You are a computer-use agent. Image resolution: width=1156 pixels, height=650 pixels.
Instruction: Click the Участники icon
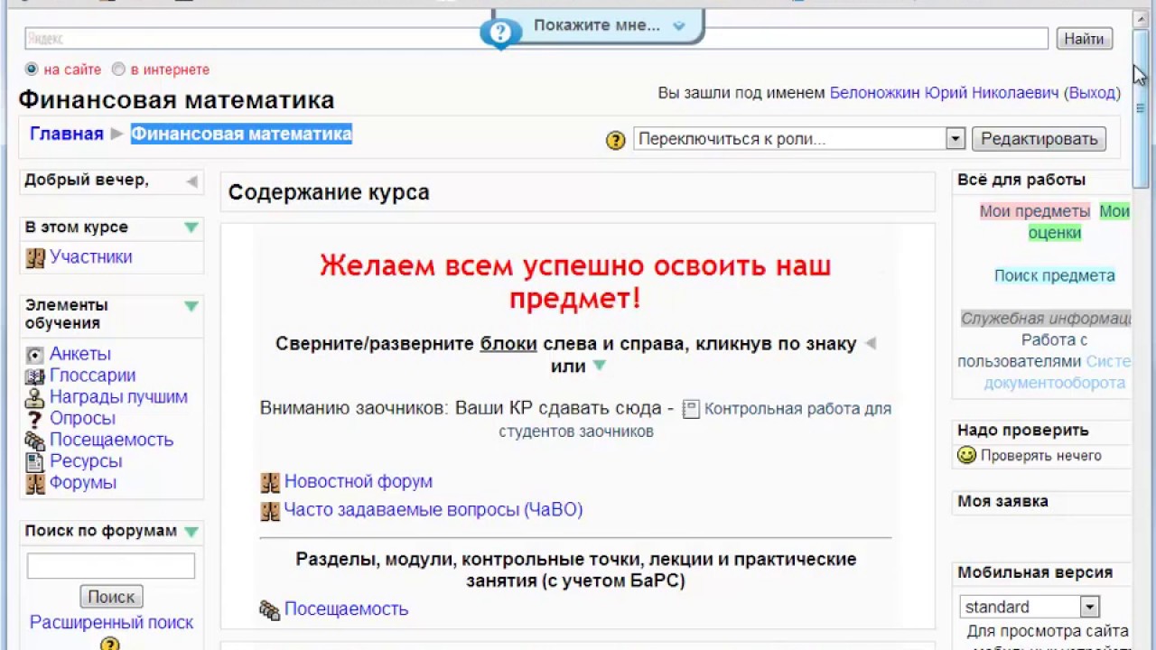[35, 257]
